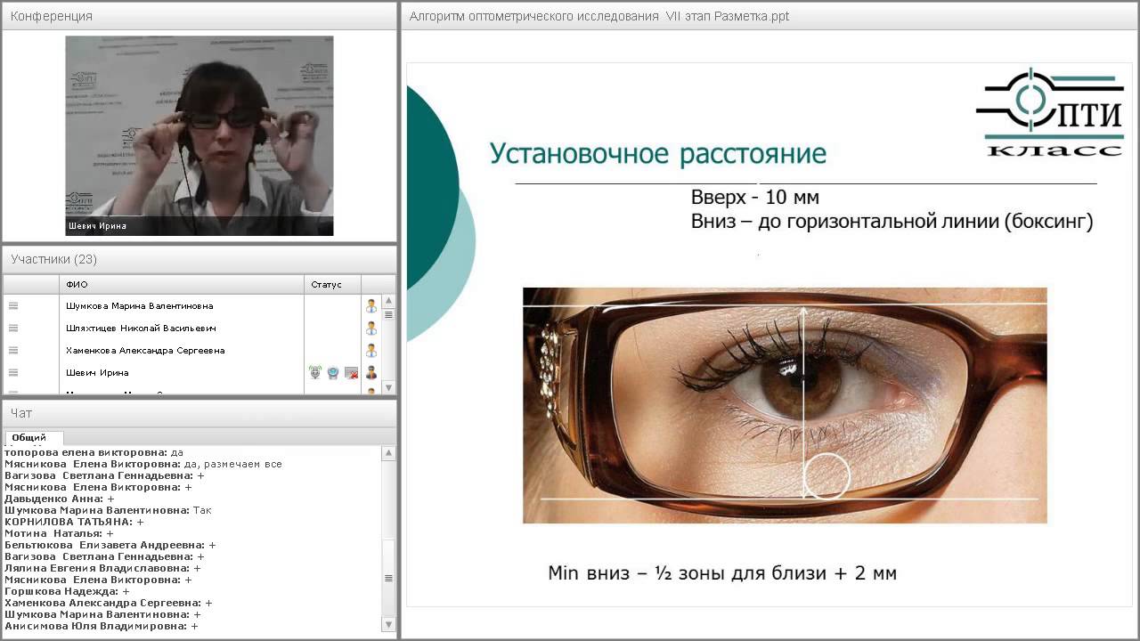Click the user avatar icon for Хаменкова Александра Сергеевна
The image size is (1140, 641).
click(x=371, y=351)
